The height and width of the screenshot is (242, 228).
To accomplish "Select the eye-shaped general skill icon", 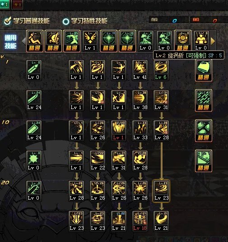I will point(183,41).
